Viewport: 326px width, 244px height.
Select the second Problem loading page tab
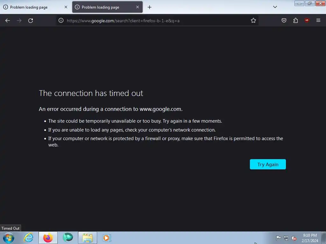coord(107,7)
